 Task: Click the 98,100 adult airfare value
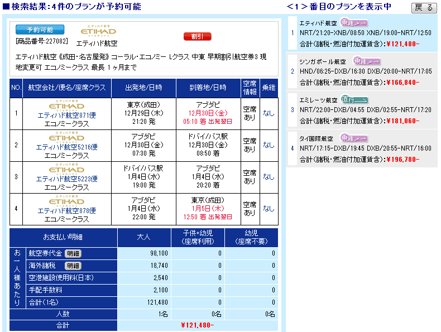pyautogui.click(x=159, y=253)
